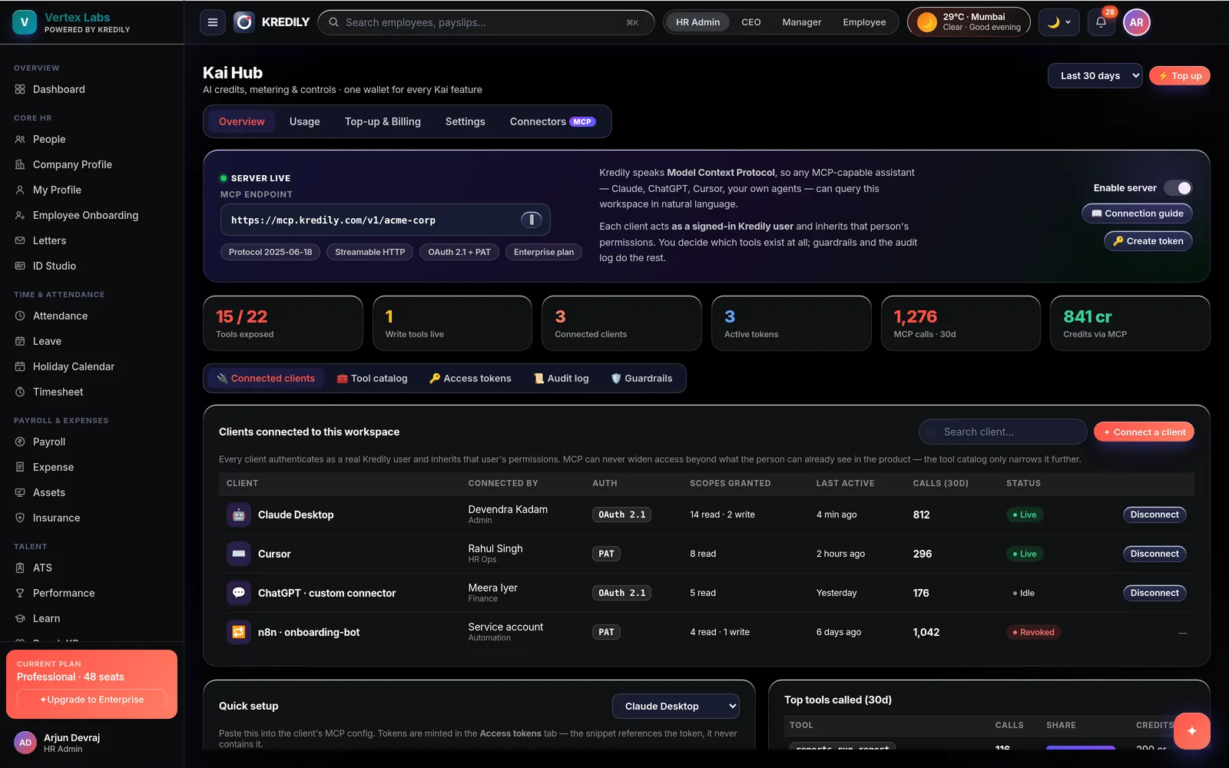Select the Audit log sub-tab
The width and height of the screenshot is (1229, 768).
[x=561, y=378]
